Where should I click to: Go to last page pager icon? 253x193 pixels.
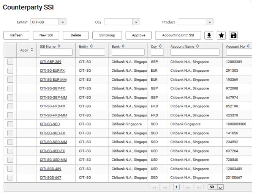point(199,187)
